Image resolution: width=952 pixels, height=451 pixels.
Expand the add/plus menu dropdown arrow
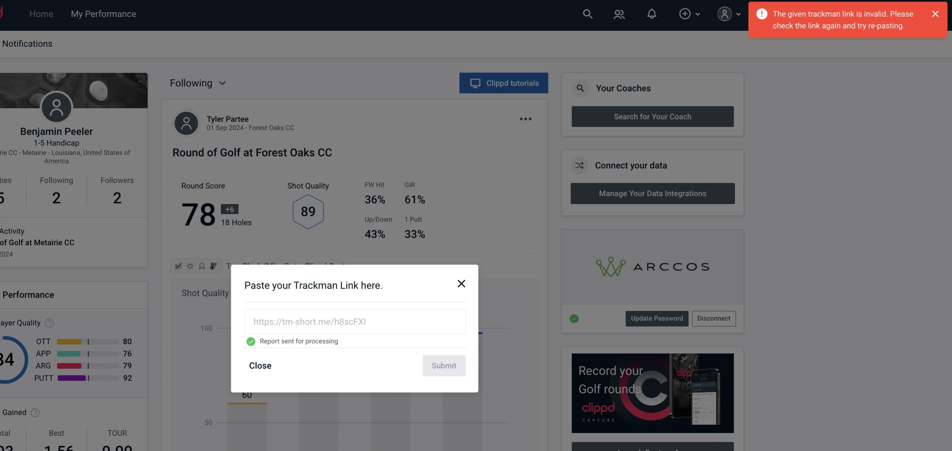698,13
